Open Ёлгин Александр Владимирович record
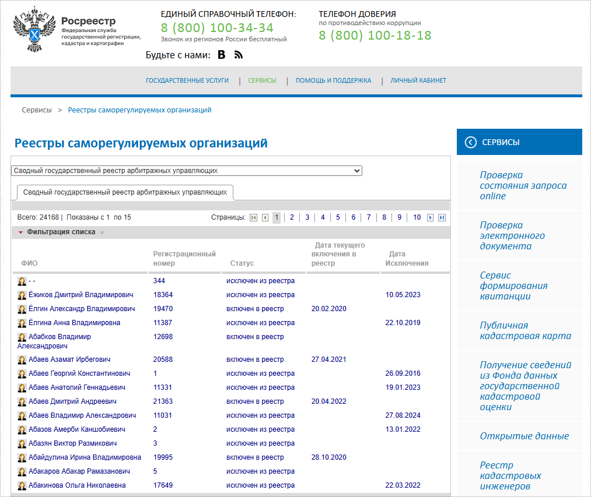The image size is (591, 497). pos(82,309)
